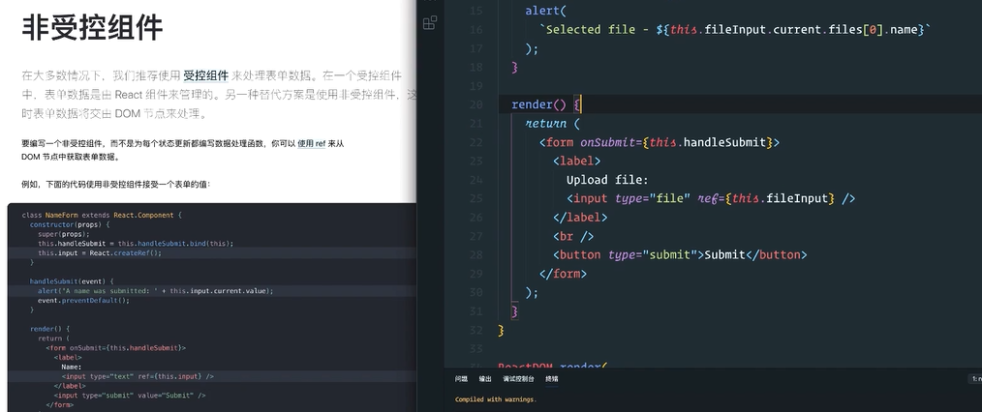982x412 pixels.
Task: Click 'constructor(props) {' line in docs code
Action: coord(70,224)
